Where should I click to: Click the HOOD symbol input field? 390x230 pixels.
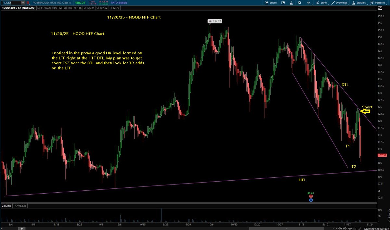[x=11, y=3]
